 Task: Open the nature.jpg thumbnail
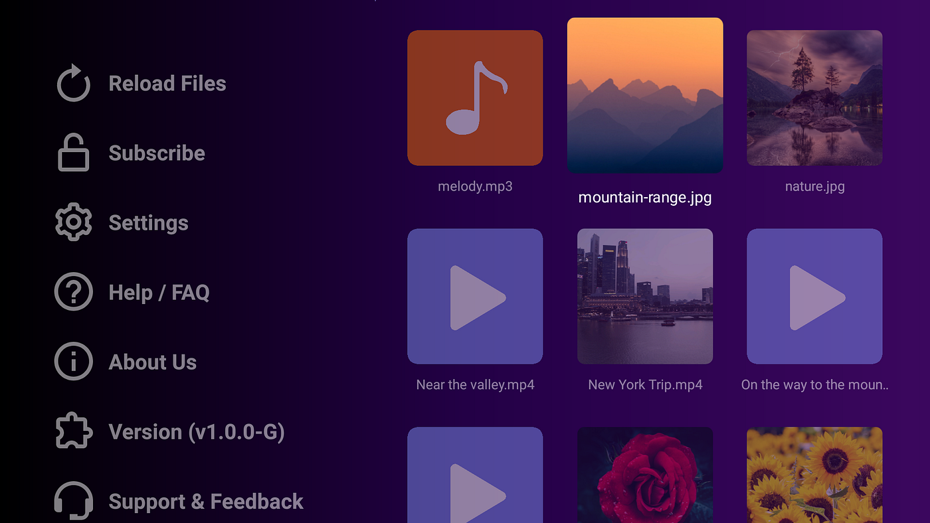click(x=814, y=98)
